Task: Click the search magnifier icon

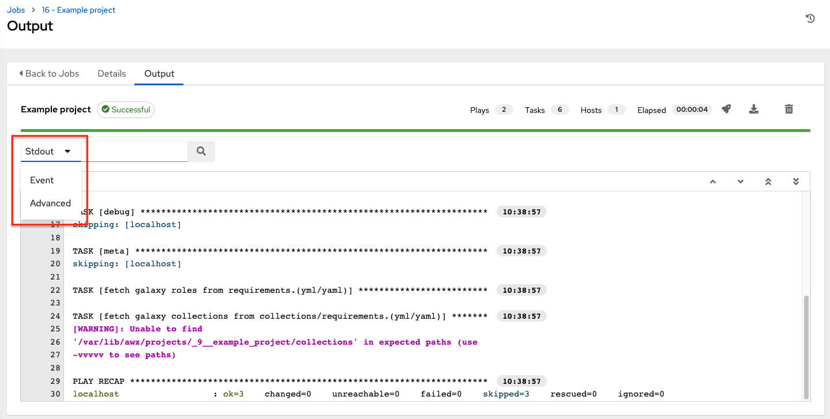Action: 201,151
